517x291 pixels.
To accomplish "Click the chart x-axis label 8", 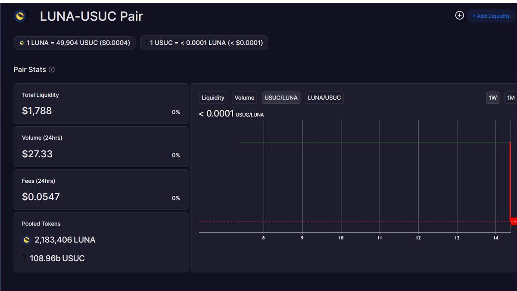I will point(263,238).
